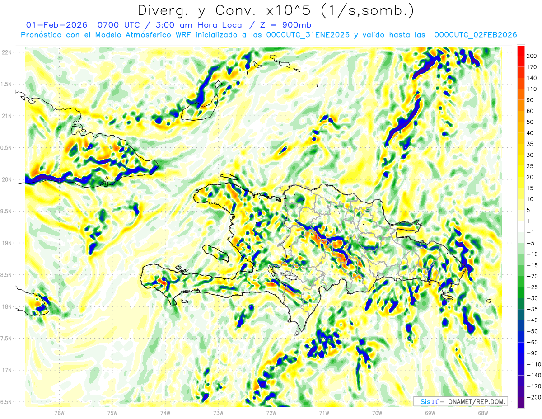
Task: Click the '20N' latitude label
Action: [x=7, y=179]
